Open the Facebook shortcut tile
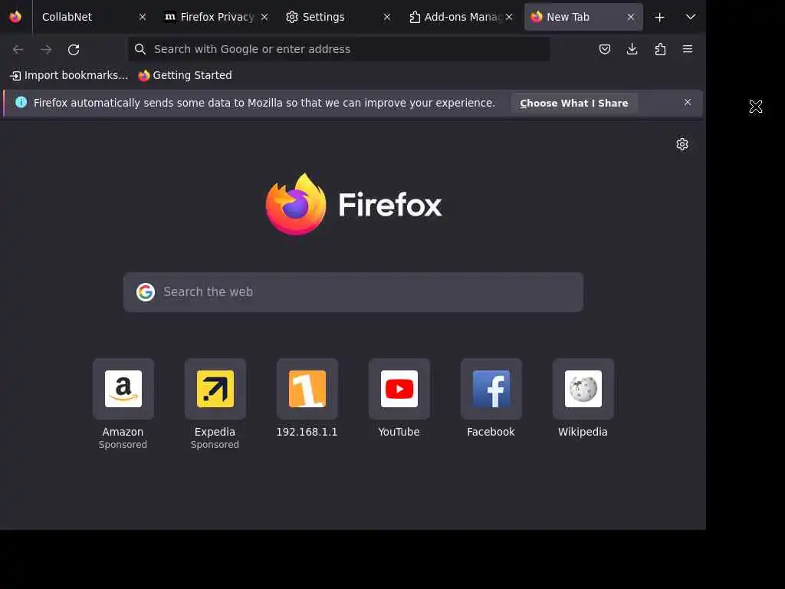The width and height of the screenshot is (785, 589). [x=491, y=389]
